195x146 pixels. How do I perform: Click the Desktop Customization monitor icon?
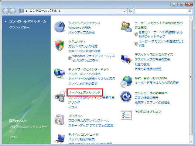126,59
